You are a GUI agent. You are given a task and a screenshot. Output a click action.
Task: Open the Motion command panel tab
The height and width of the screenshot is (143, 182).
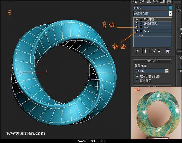tap(155, 2)
